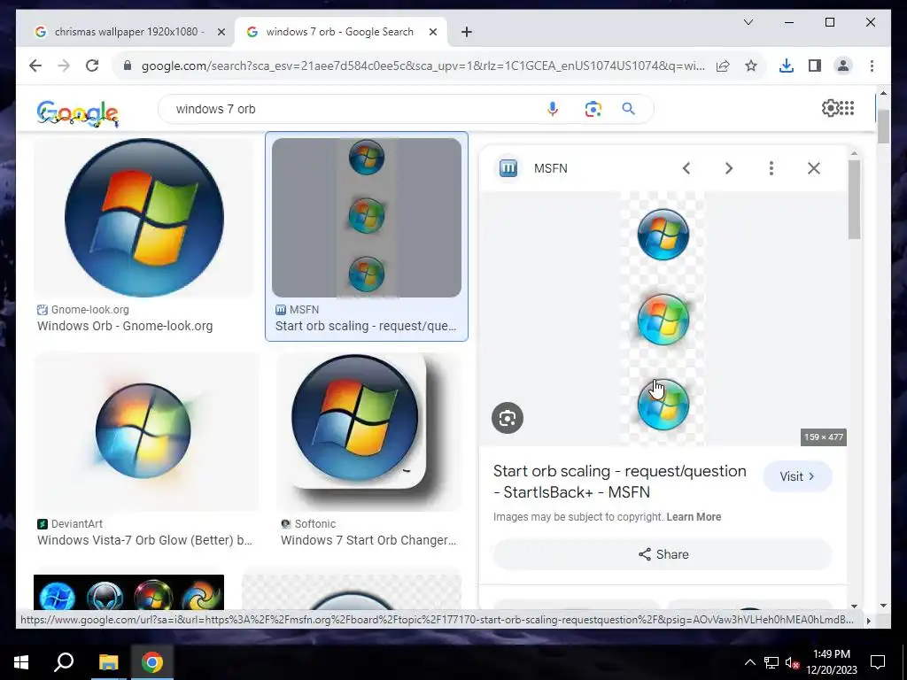This screenshot has width=907, height=680.
Task: Focus the Chrome address bar URL
Action: (x=422, y=66)
